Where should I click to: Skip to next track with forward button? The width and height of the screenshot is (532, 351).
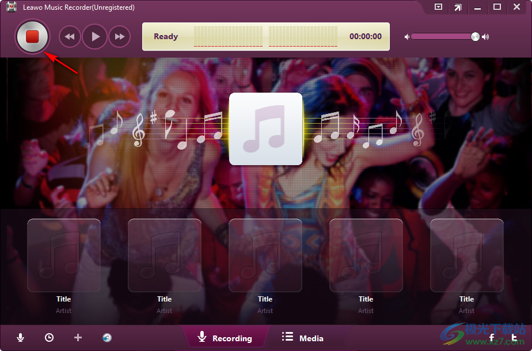[x=119, y=36]
